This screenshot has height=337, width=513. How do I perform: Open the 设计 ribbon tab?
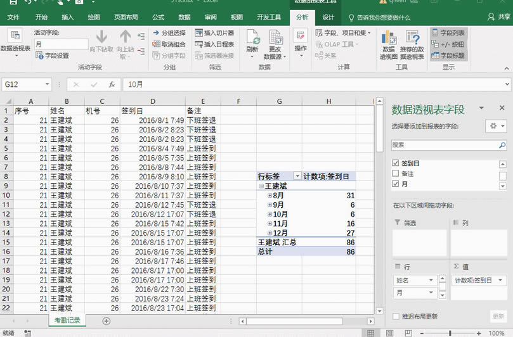pos(328,17)
